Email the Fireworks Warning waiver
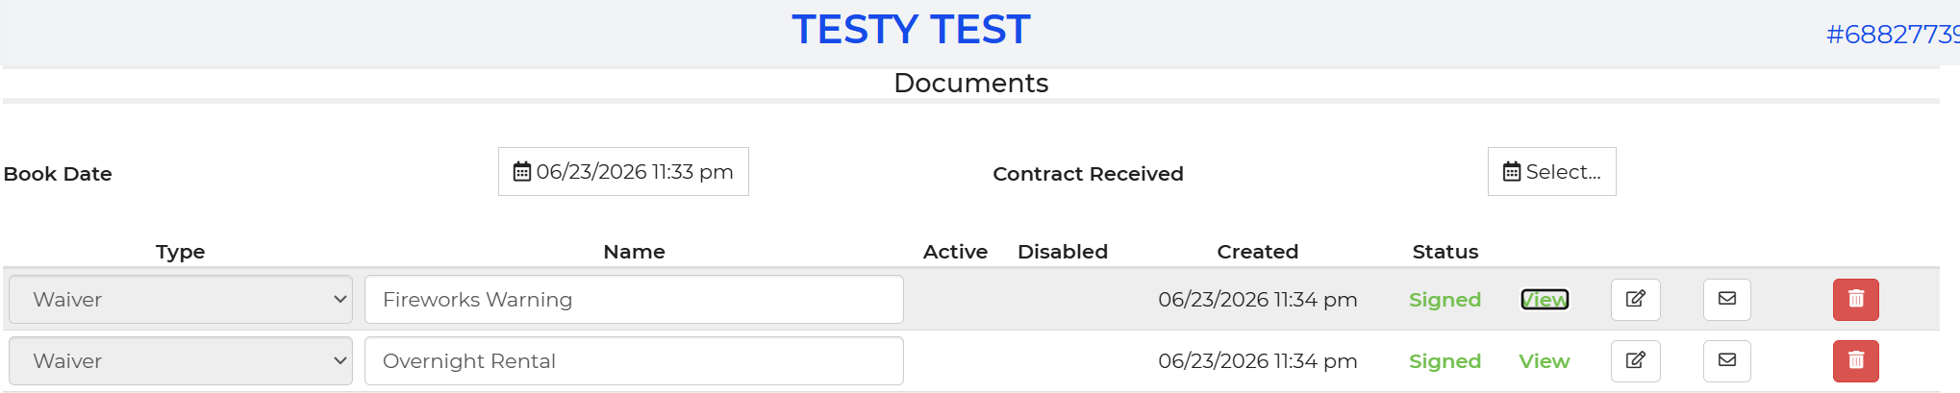 1727,300
